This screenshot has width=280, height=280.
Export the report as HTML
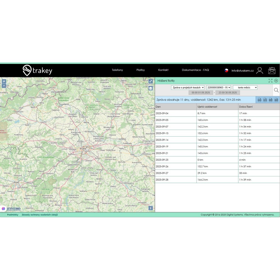[x=276, y=100]
